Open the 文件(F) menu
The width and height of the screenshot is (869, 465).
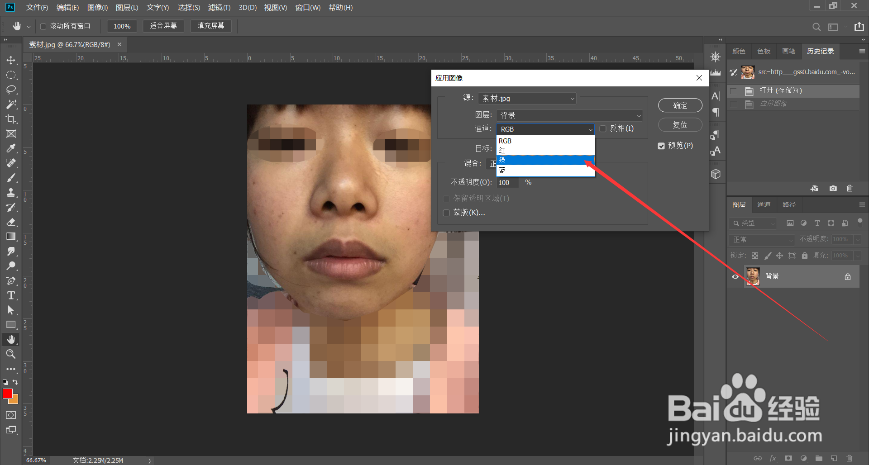[x=37, y=8]
